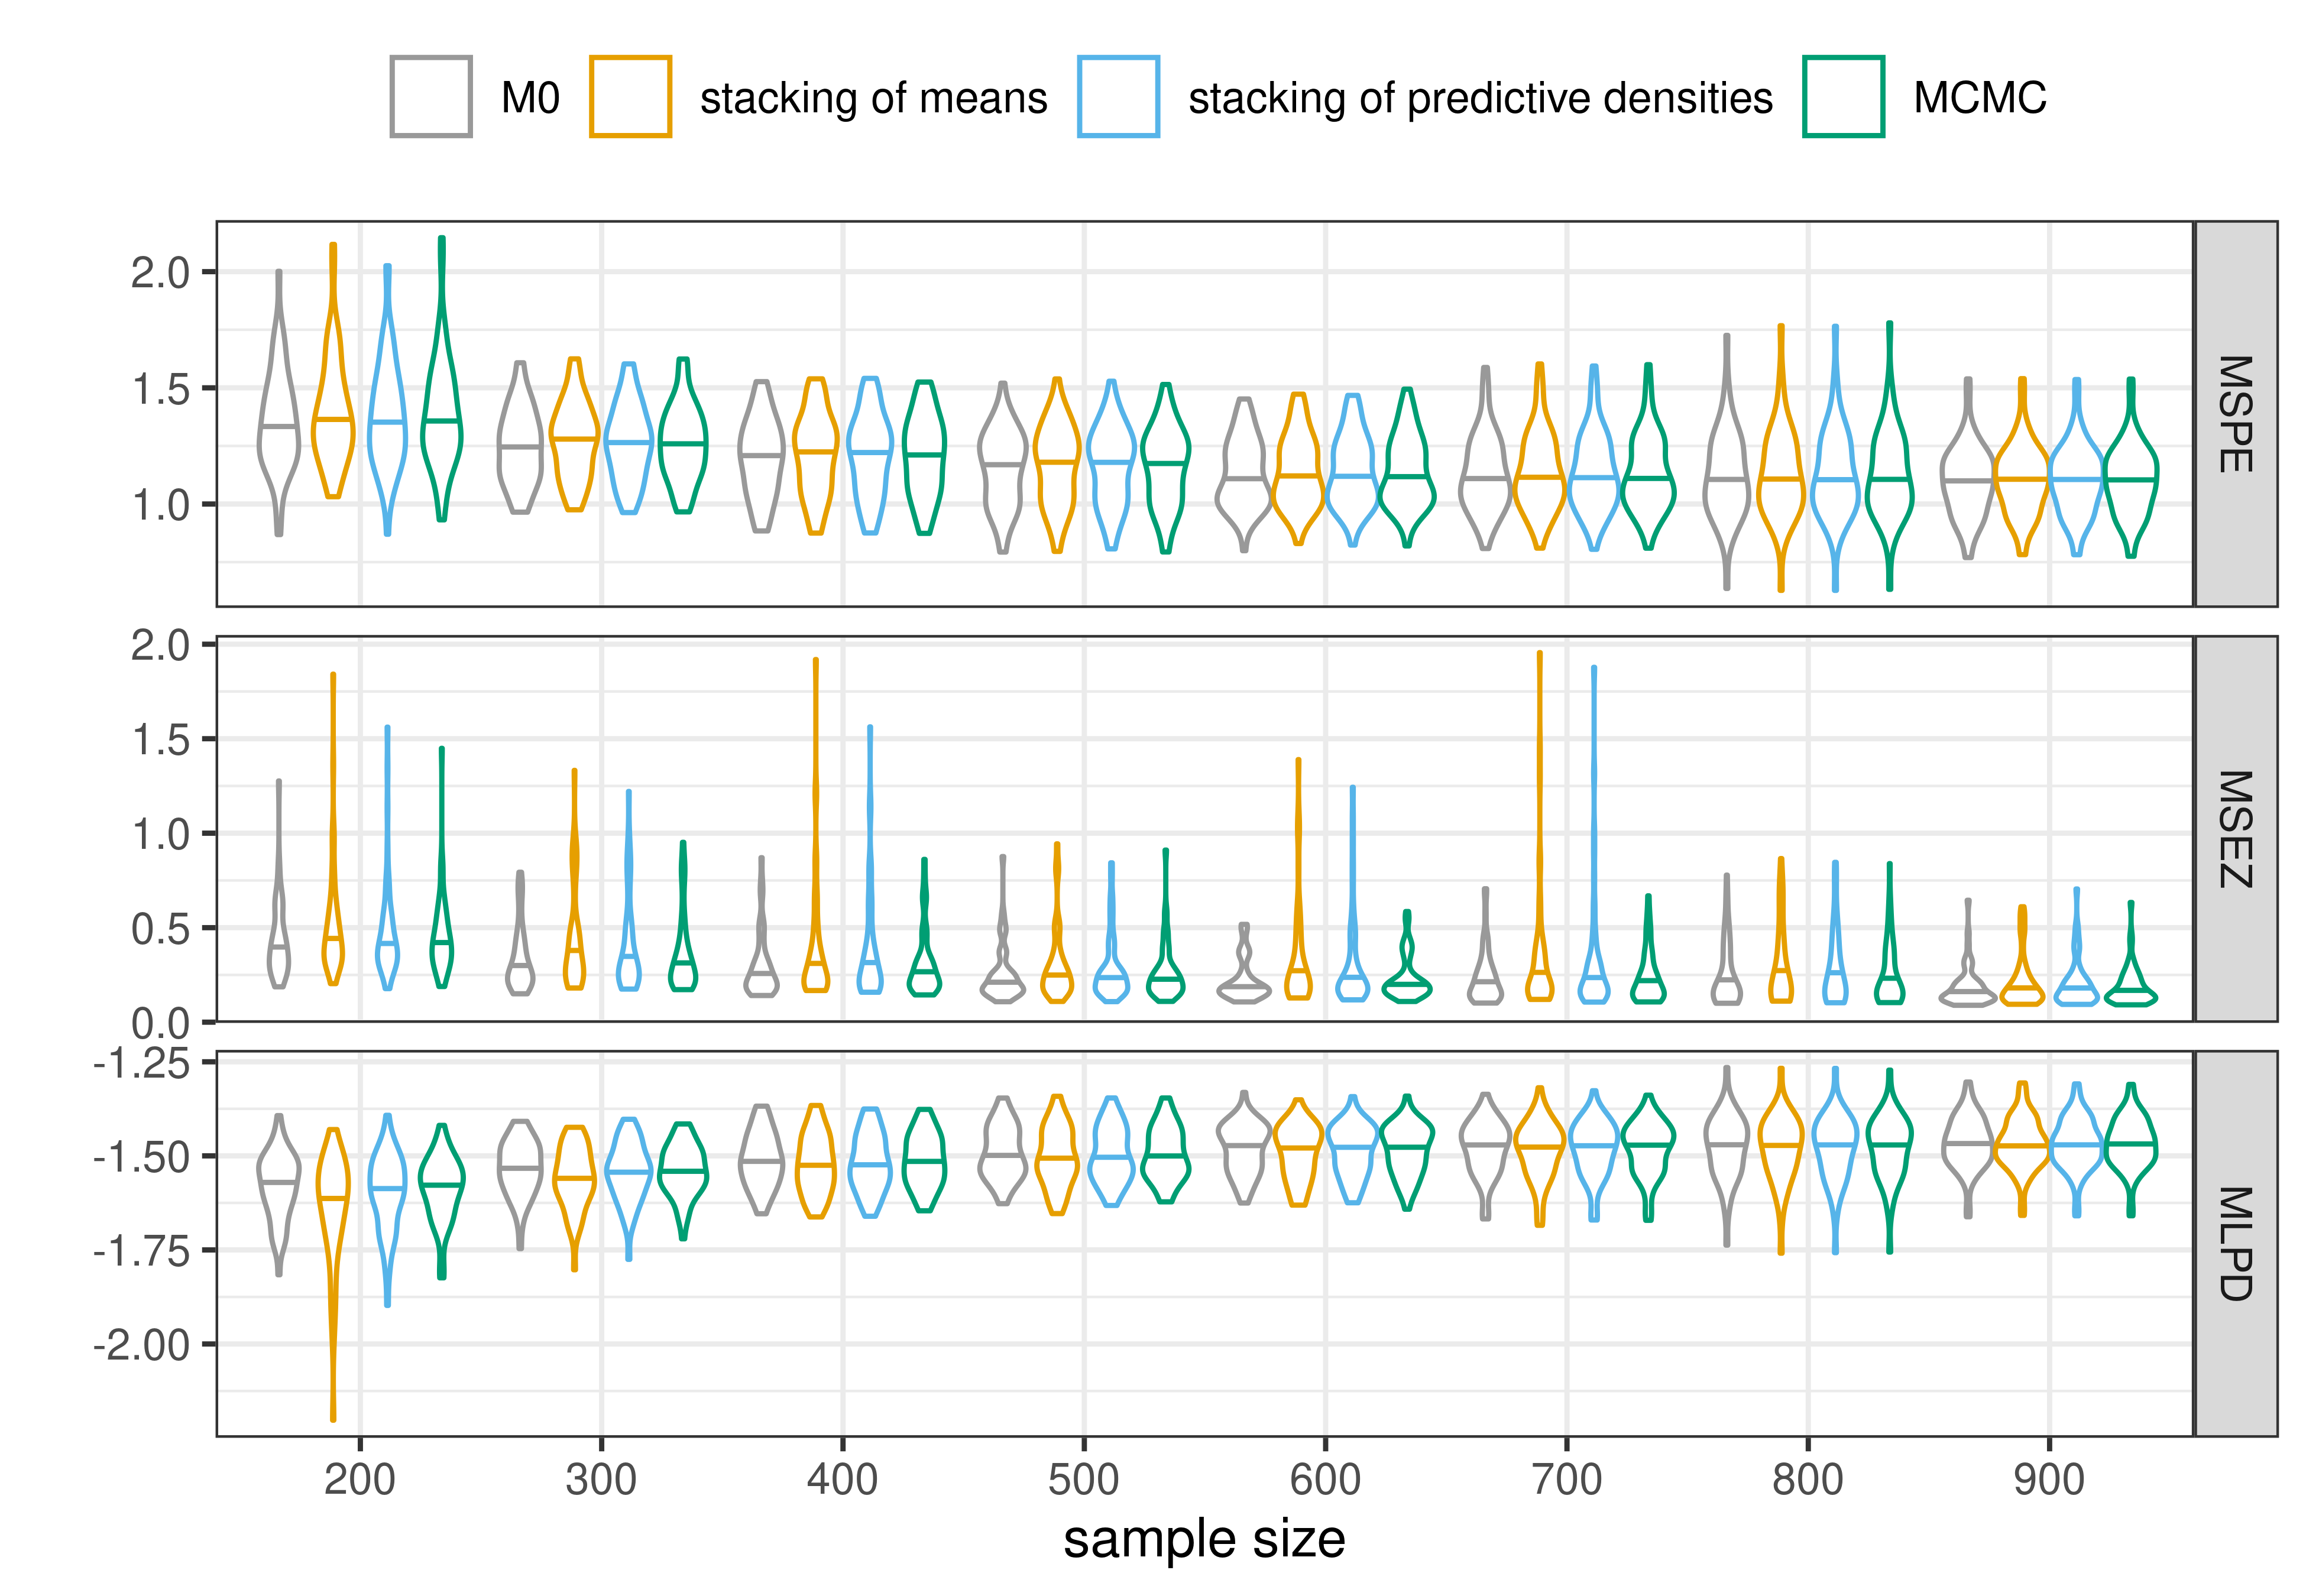The image size is (2306, 1596).
Task: Click the 700 x-axis tick label
Action: pos(1566,1480)
